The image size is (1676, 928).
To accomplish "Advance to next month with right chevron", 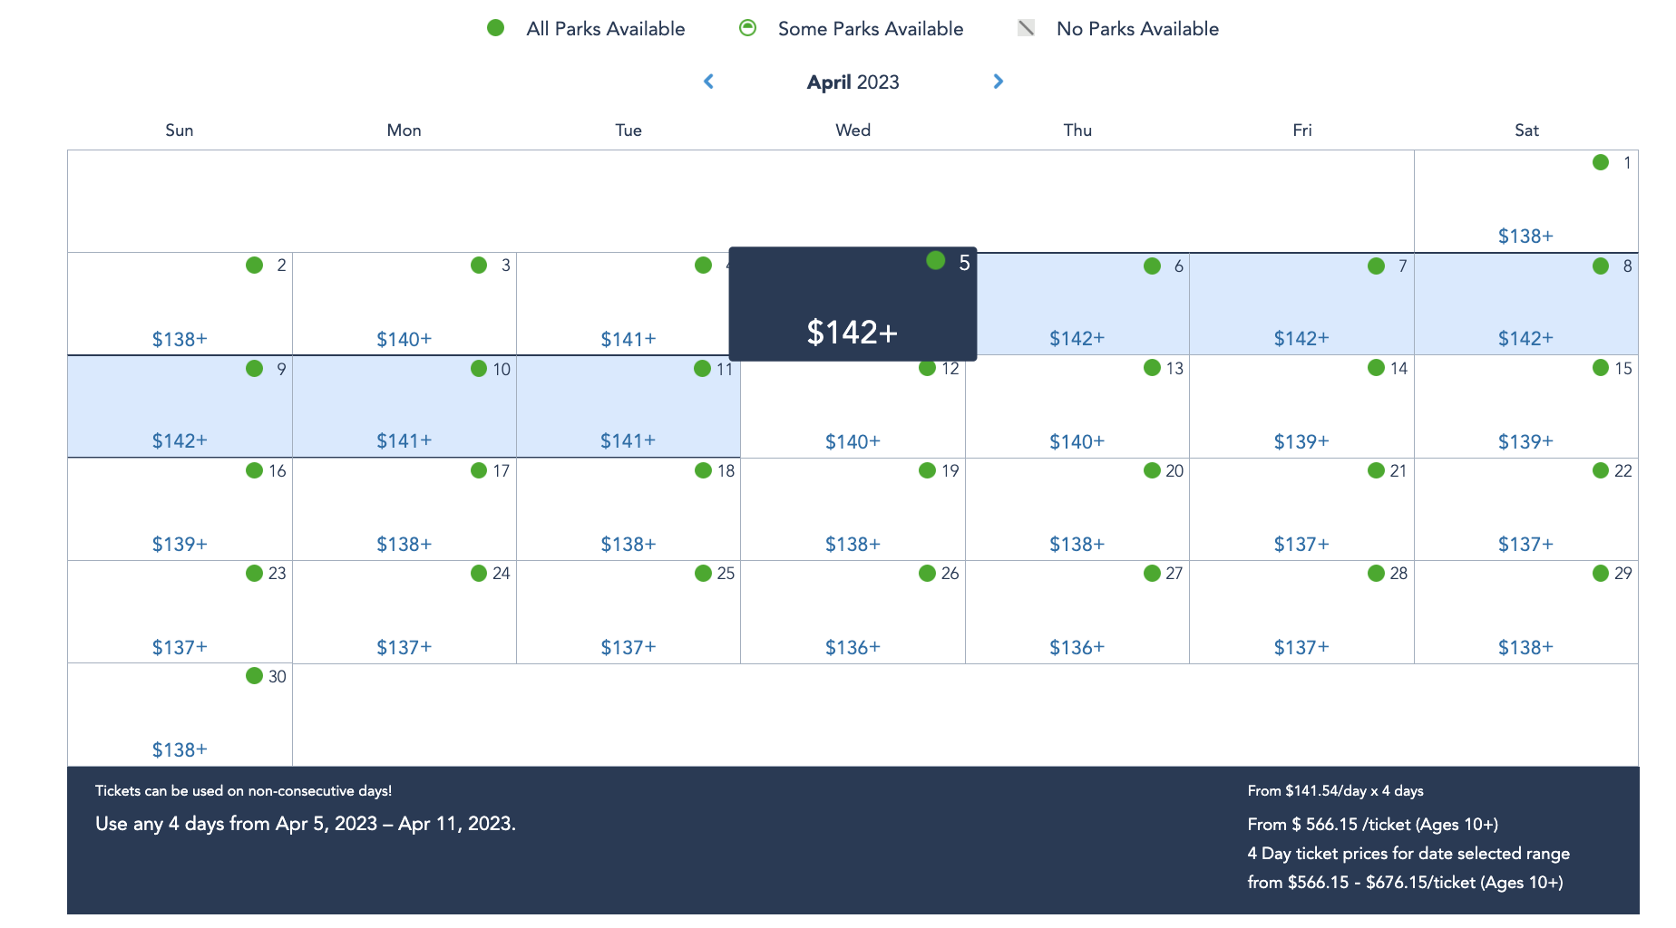I will pos(998,82).
